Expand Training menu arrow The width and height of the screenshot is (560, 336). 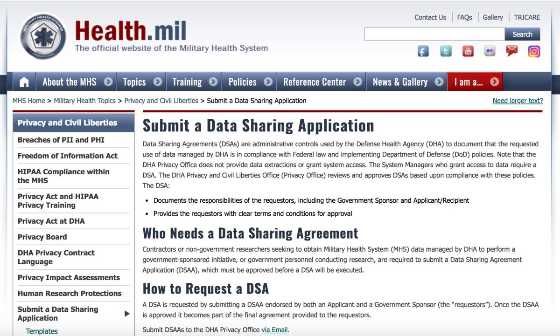point(213,82)
